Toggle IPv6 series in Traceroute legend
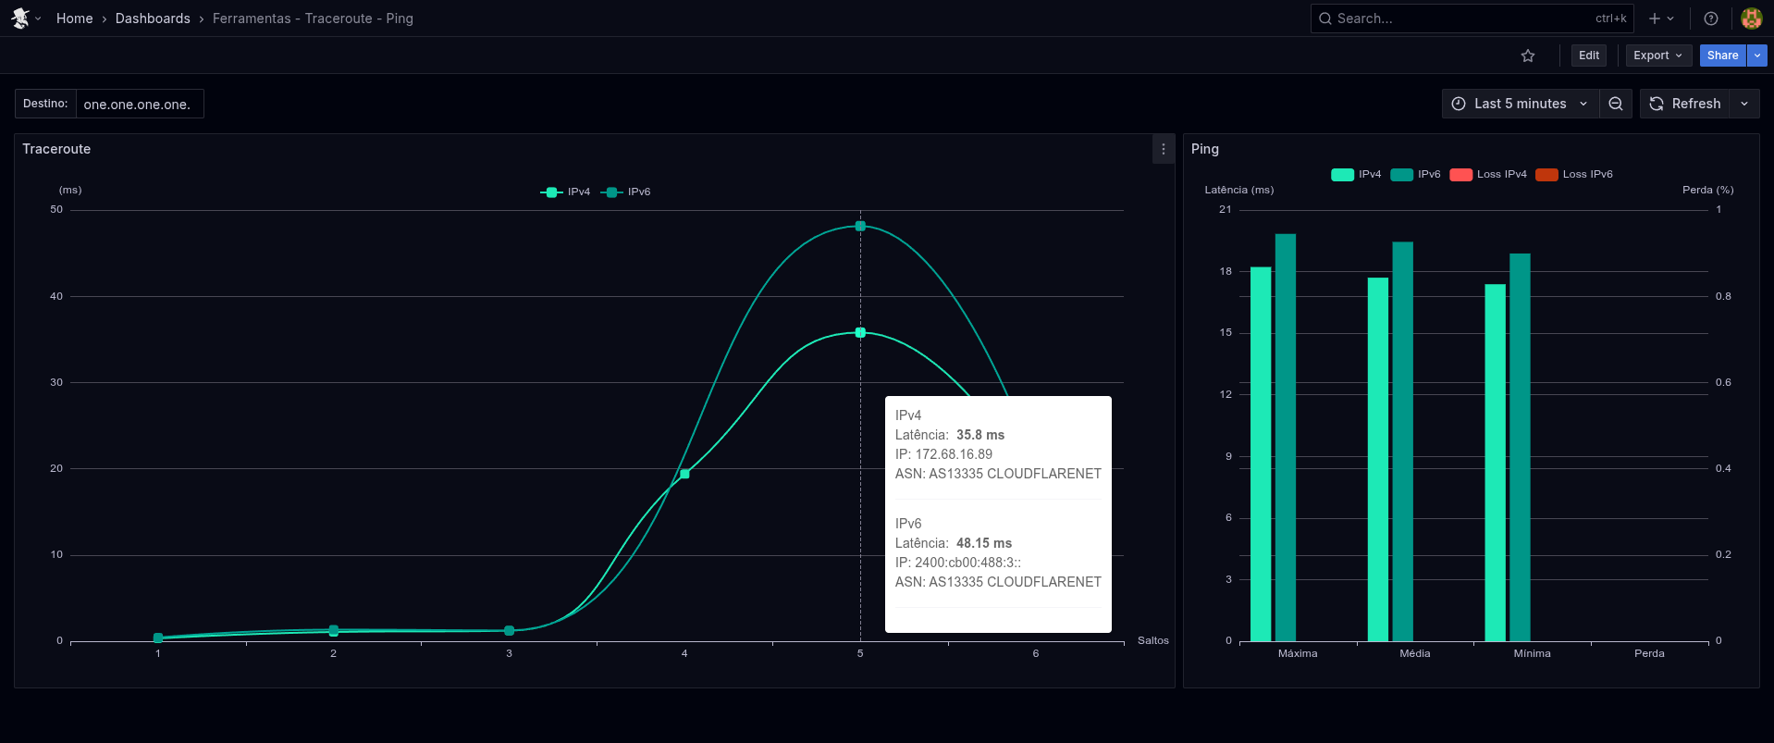 [x=627, y=192]
